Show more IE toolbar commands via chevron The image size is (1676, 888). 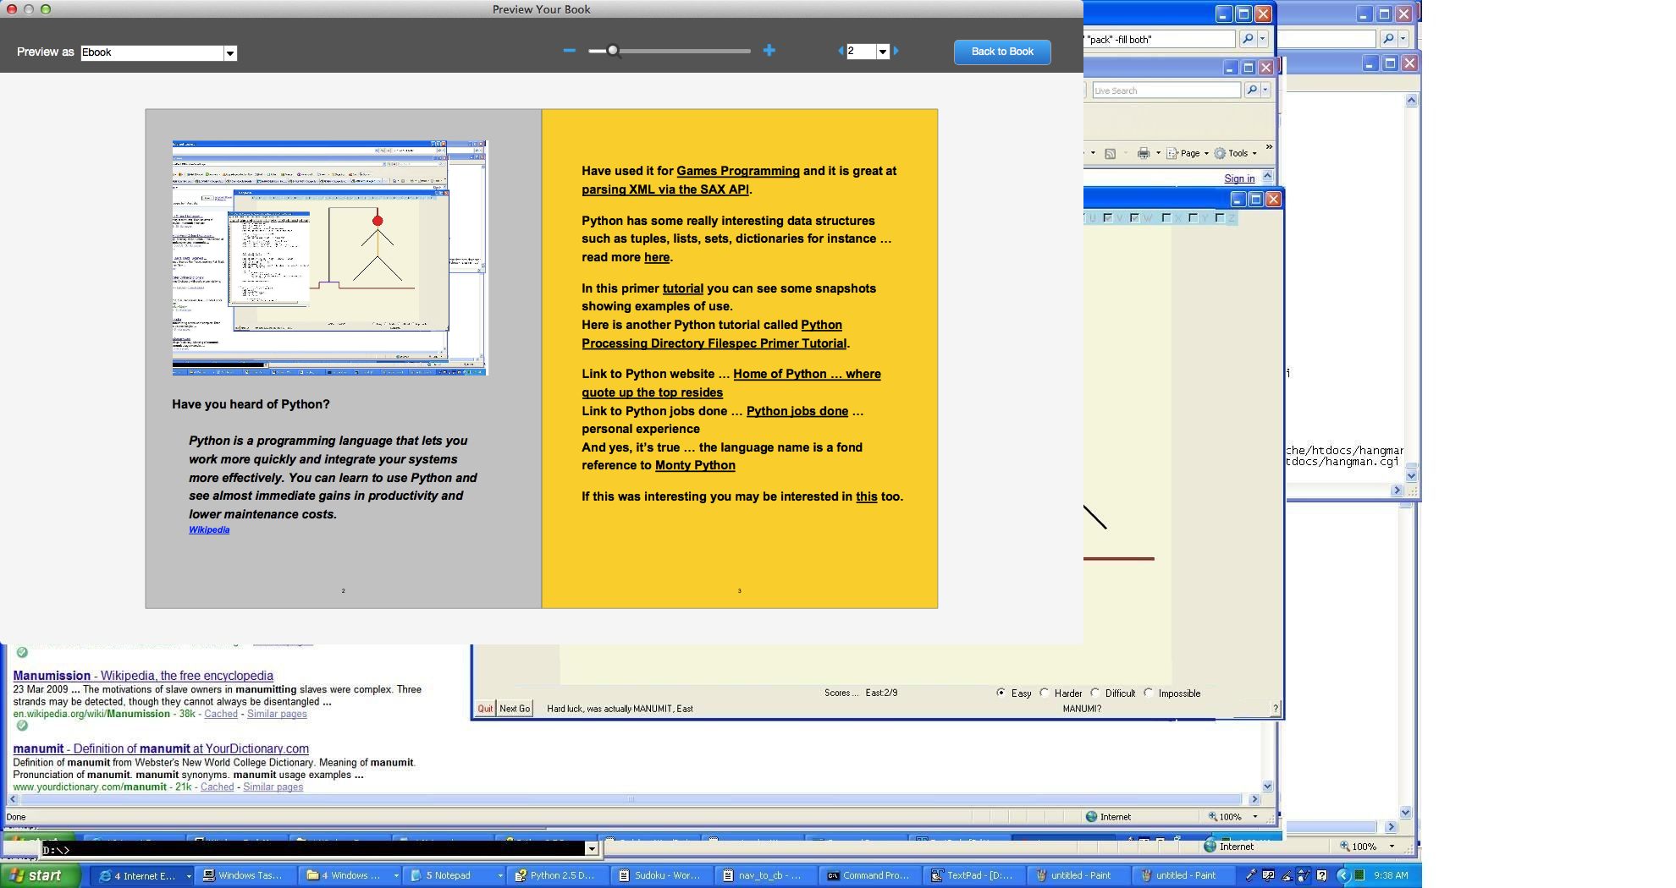point(1269,148)
